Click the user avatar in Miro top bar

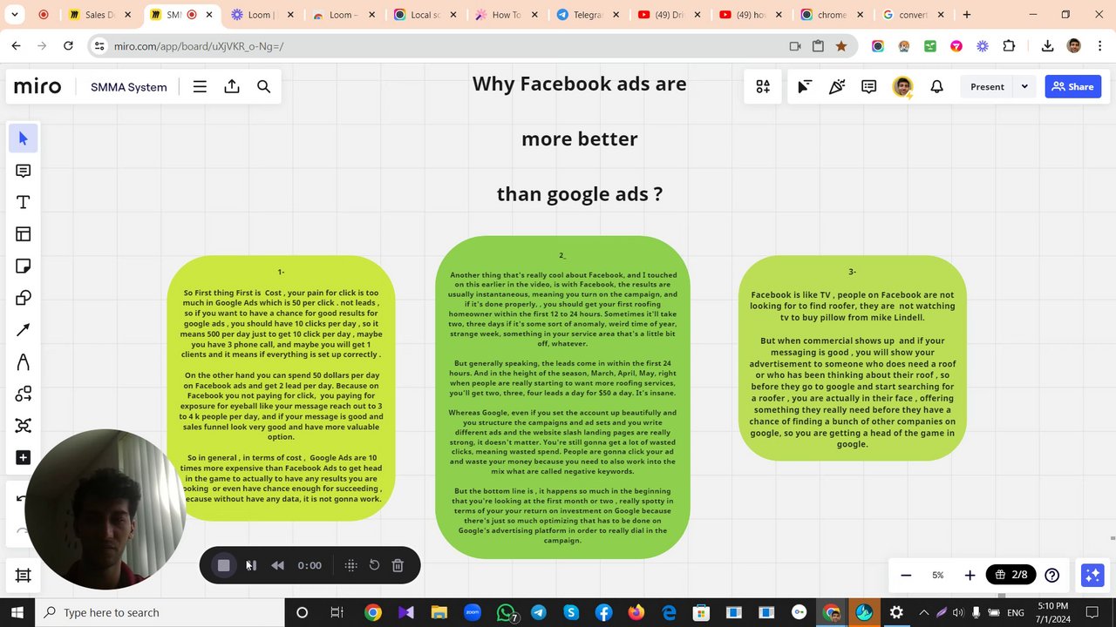coord(903,86)
